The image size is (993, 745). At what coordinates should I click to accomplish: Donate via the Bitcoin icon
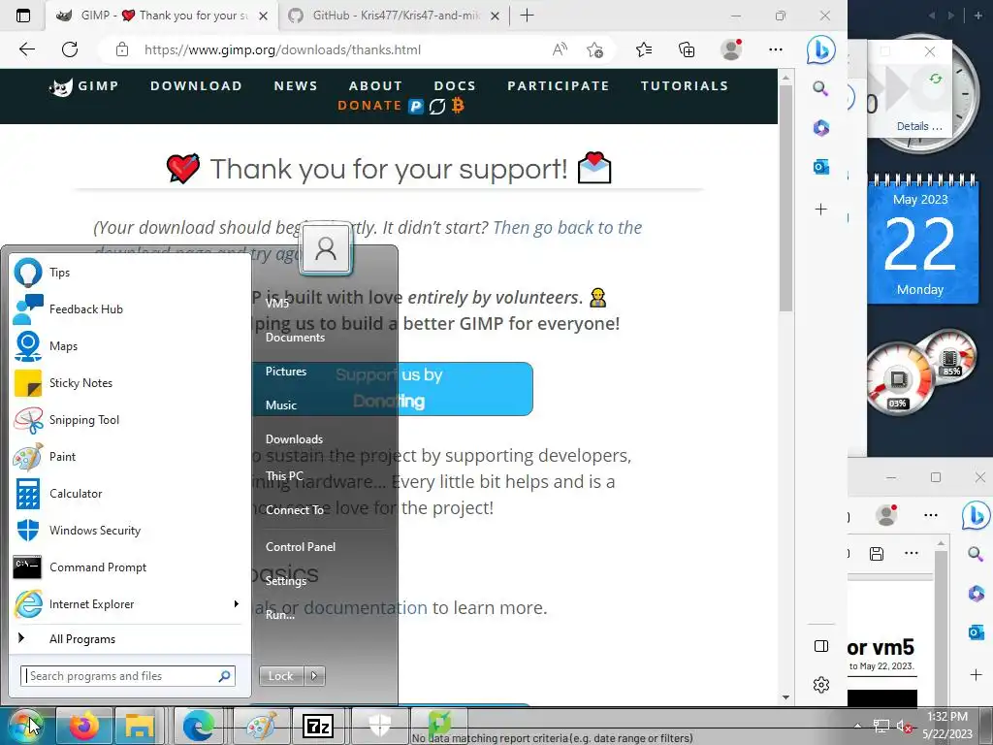(x=458, y=105)
